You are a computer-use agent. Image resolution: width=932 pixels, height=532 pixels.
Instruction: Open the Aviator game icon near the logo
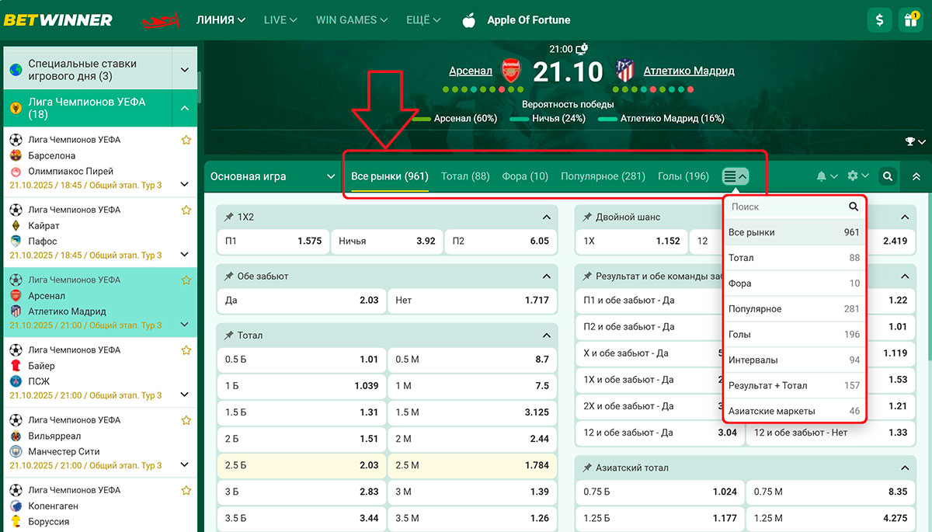[x=162, y=19]
